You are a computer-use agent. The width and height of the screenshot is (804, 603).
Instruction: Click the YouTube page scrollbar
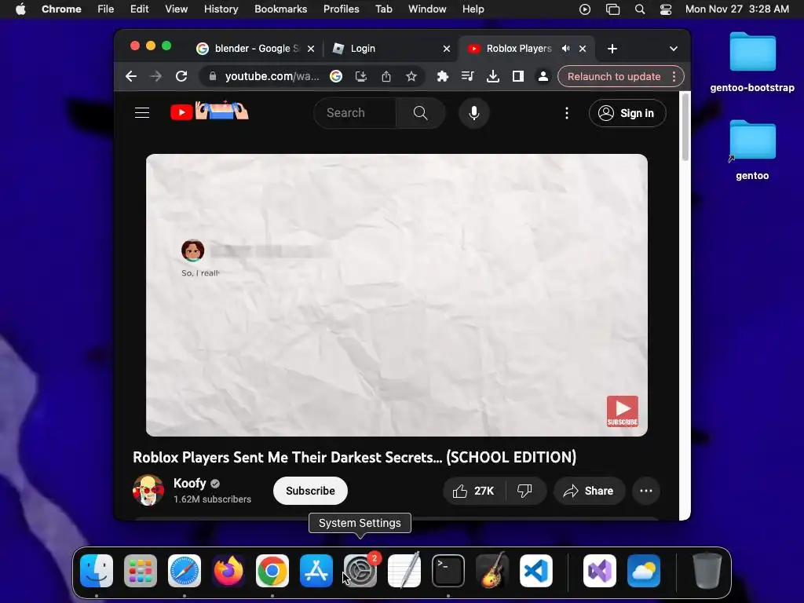click(x=685, y=128)
